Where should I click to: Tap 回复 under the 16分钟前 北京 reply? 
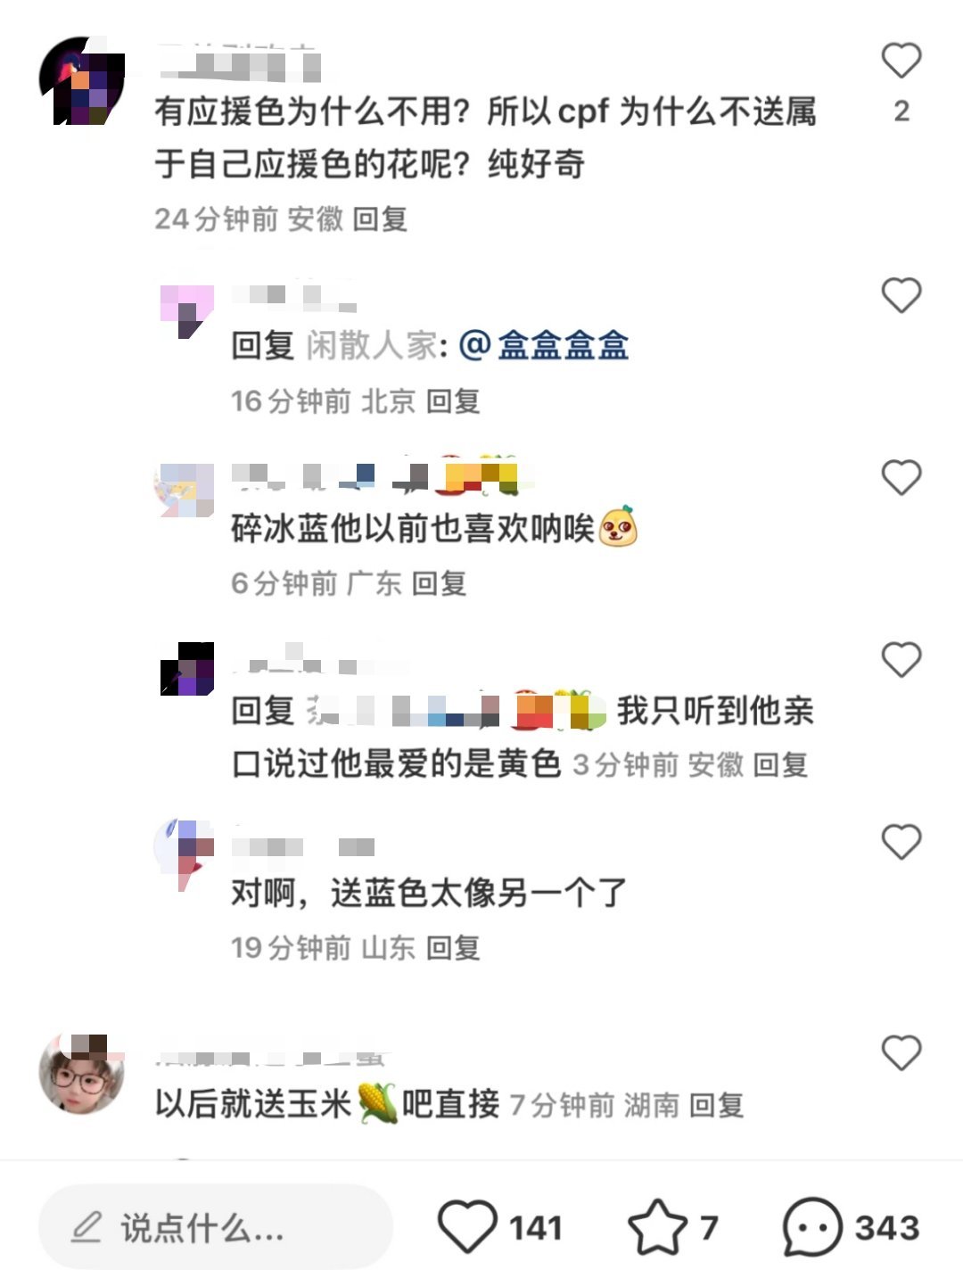[453, 401]
